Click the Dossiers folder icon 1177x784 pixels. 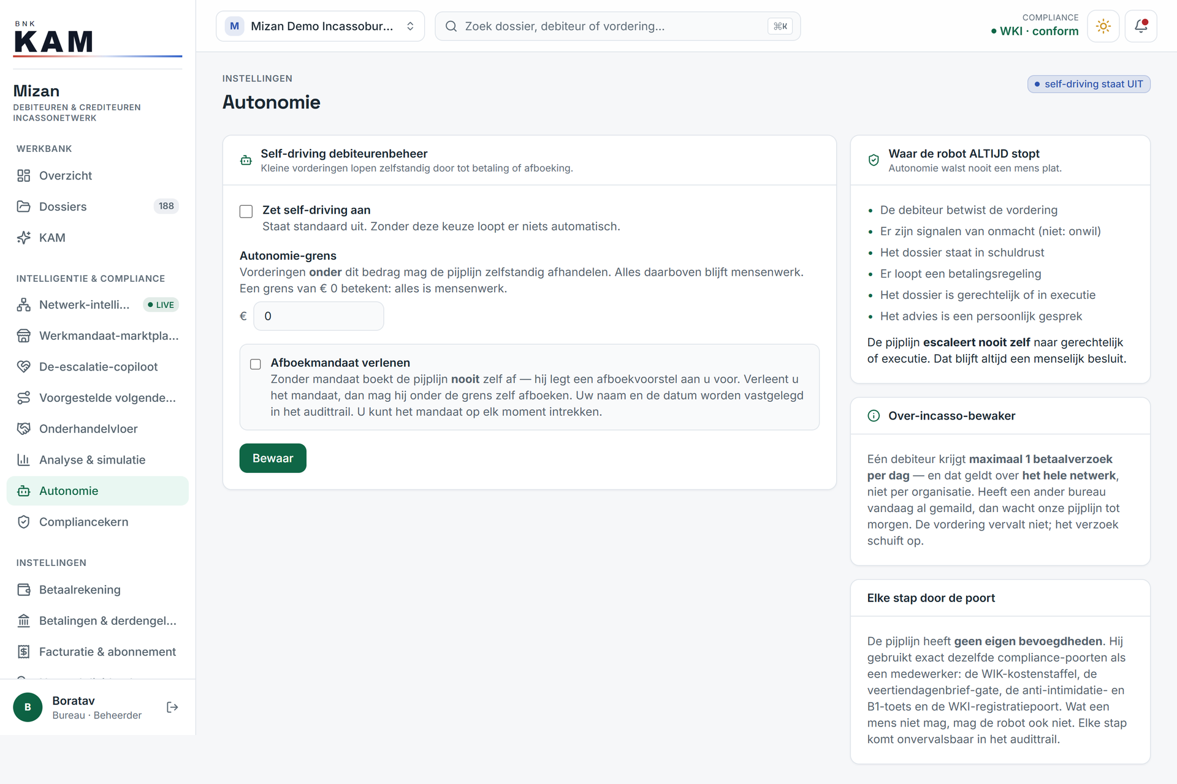(23, 206)
